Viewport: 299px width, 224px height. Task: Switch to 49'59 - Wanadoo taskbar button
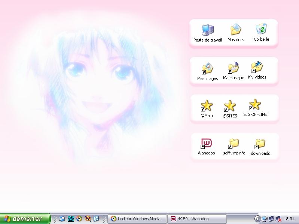tap(197, 219)
